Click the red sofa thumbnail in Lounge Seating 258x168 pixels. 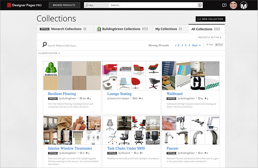110,69
